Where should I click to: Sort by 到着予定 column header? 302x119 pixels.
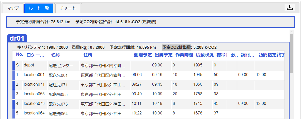(143, 55)
